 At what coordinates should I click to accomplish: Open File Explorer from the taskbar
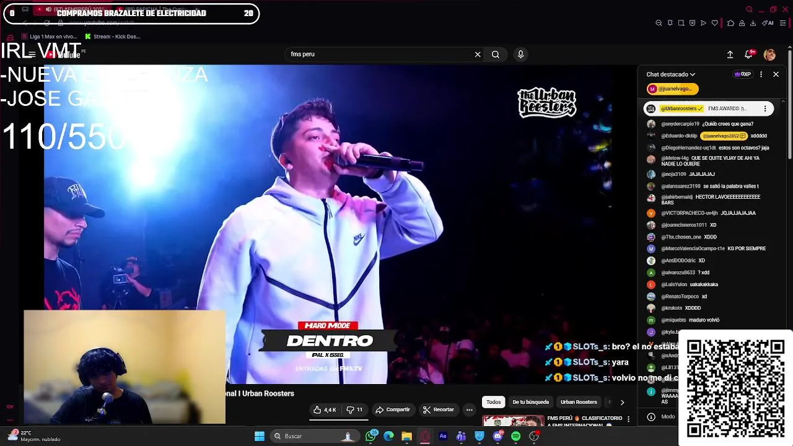click(x=406, y=436)
